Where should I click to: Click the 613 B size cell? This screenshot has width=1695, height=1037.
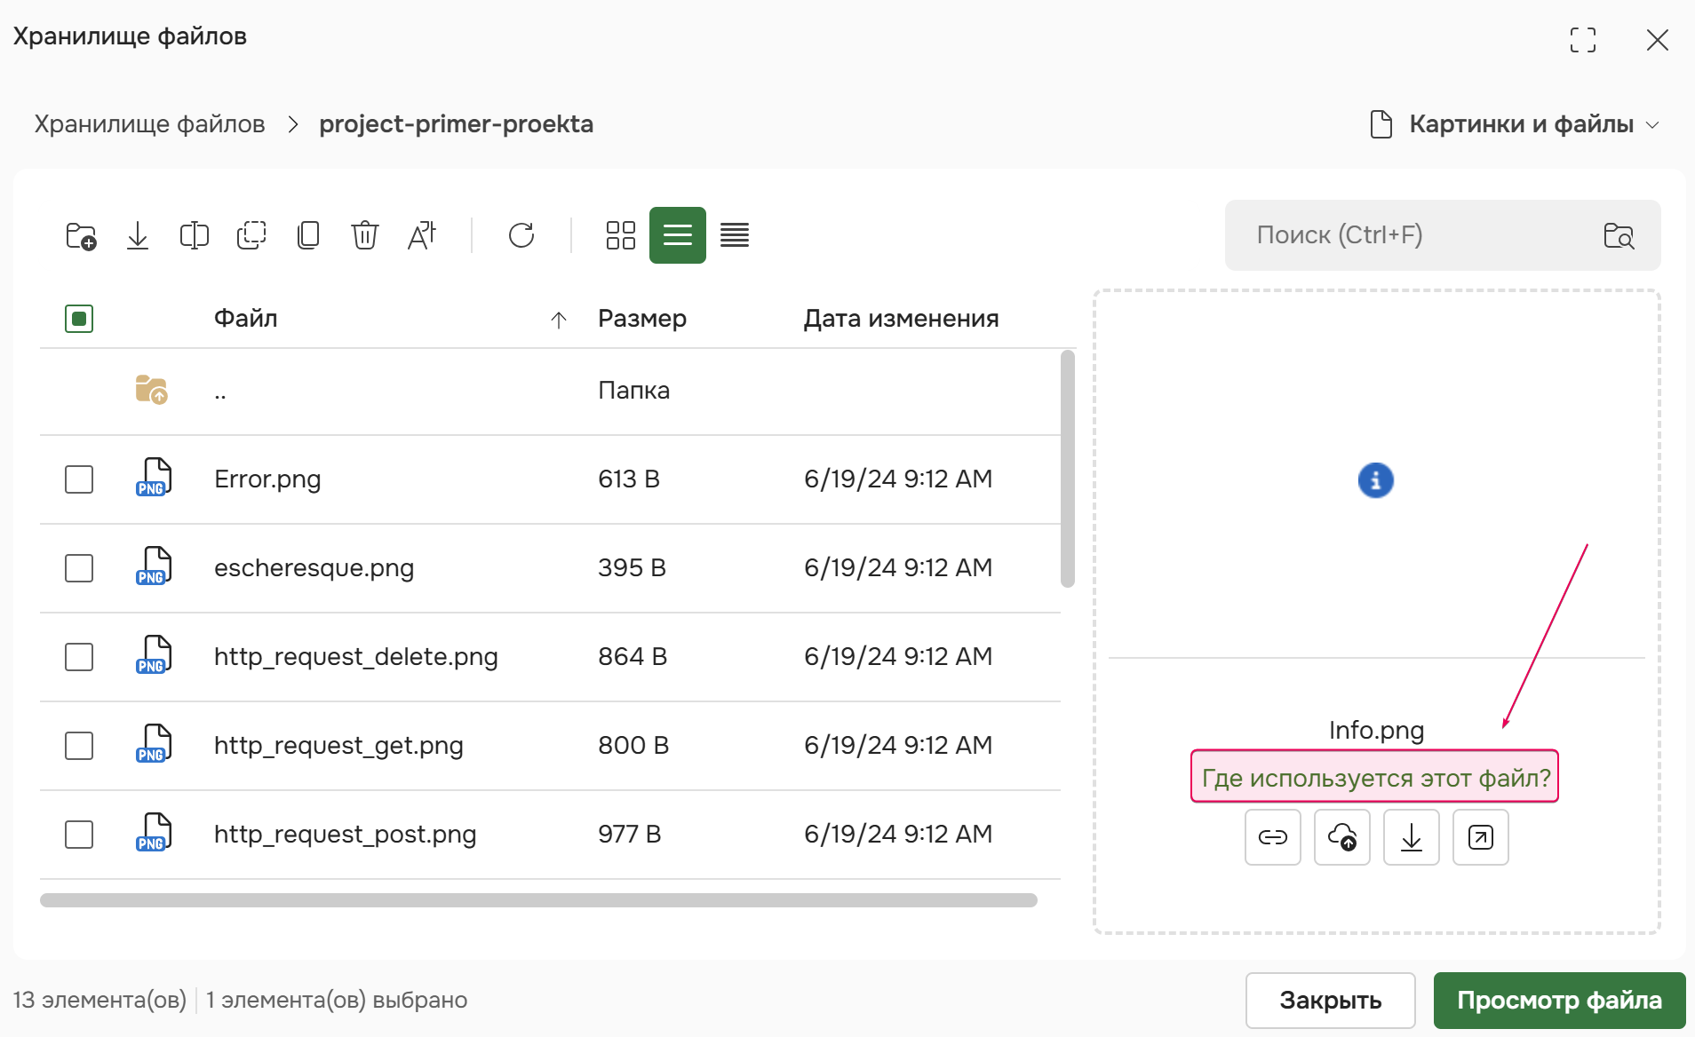[629, 479]
